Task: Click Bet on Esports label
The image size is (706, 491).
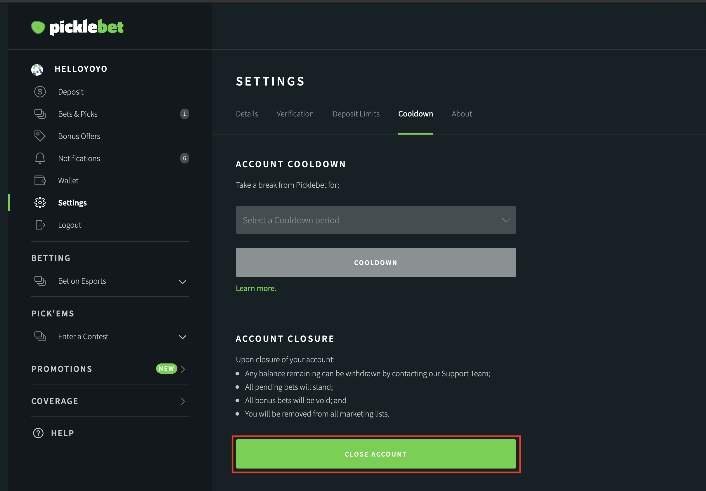Action: 82,281
